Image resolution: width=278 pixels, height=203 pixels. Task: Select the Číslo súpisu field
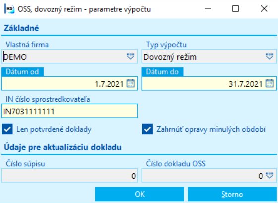[x=70, y=176]
